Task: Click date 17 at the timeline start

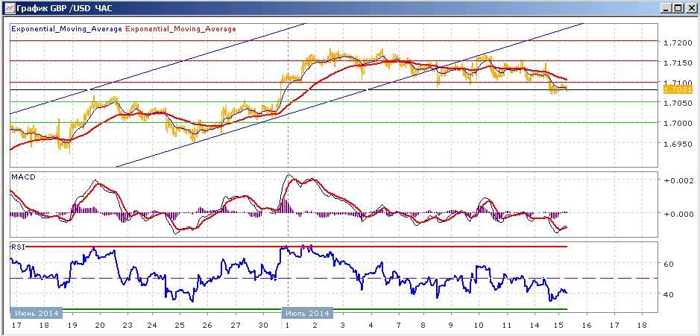Action: 16,324
